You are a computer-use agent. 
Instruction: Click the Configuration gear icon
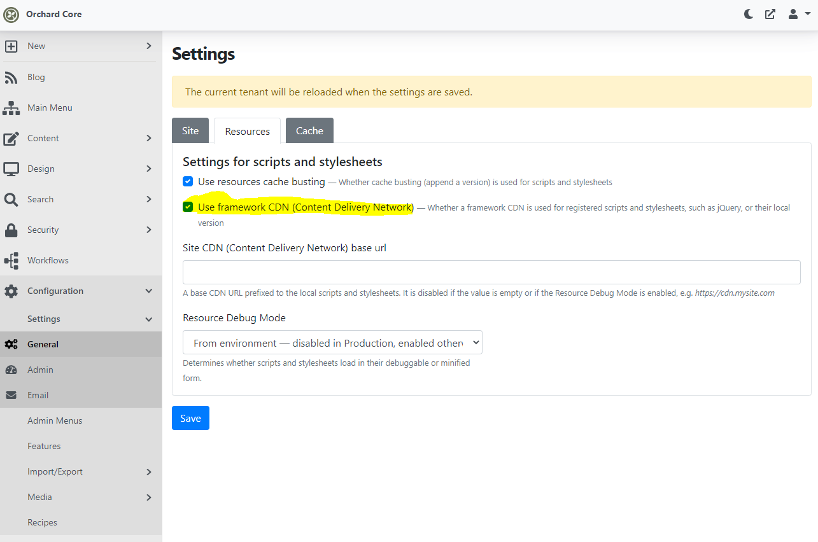pyautogui.click(x=11, y=291)
